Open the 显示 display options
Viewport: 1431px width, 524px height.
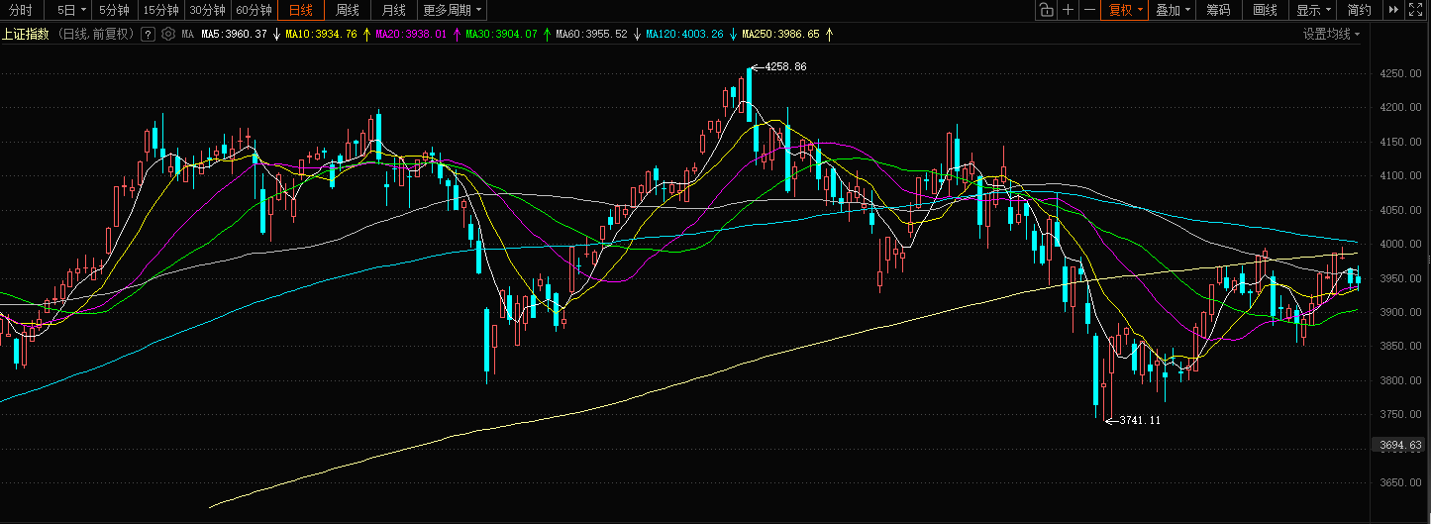1312,10
